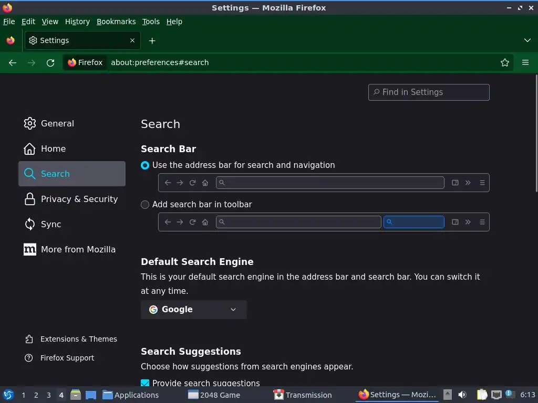Click the Default Search Engine heading
538x403 pixels.
pos(198,262)
